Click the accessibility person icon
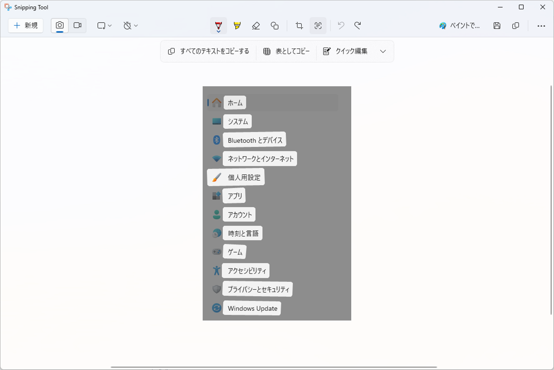 (x=217, y=270)
